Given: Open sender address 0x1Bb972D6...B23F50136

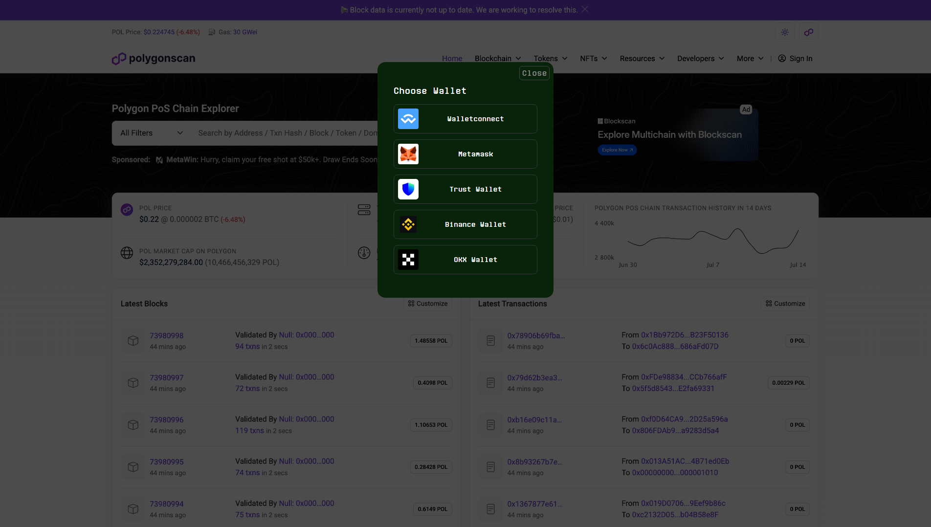Looking at the screenshot, I should tap(685, 335).
